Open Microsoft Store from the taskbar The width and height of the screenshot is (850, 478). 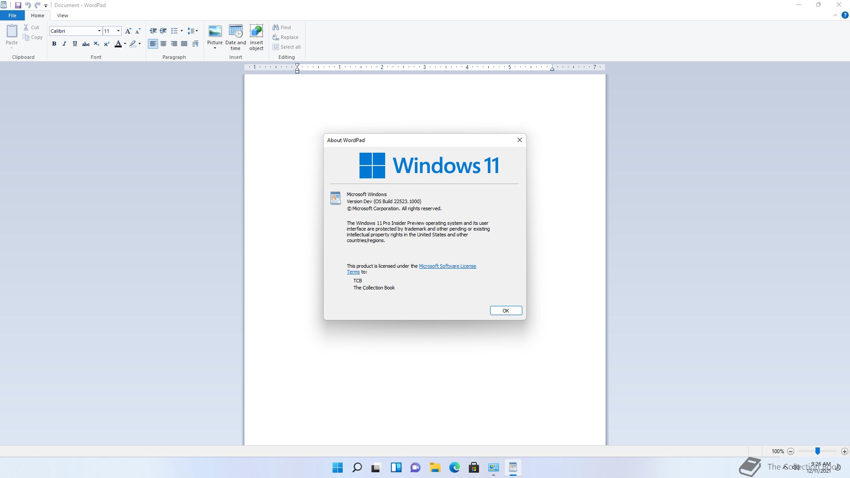tap(474, 467)
